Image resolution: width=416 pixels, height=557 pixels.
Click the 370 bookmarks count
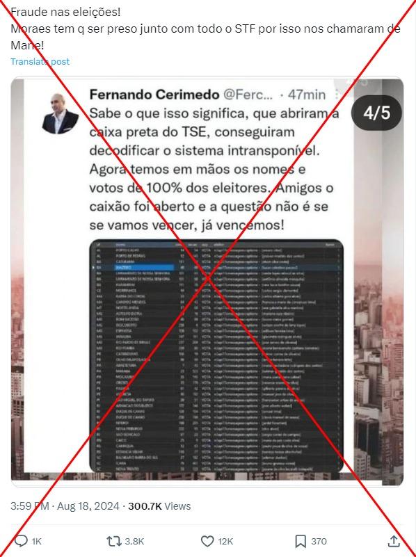pos(319,542)
